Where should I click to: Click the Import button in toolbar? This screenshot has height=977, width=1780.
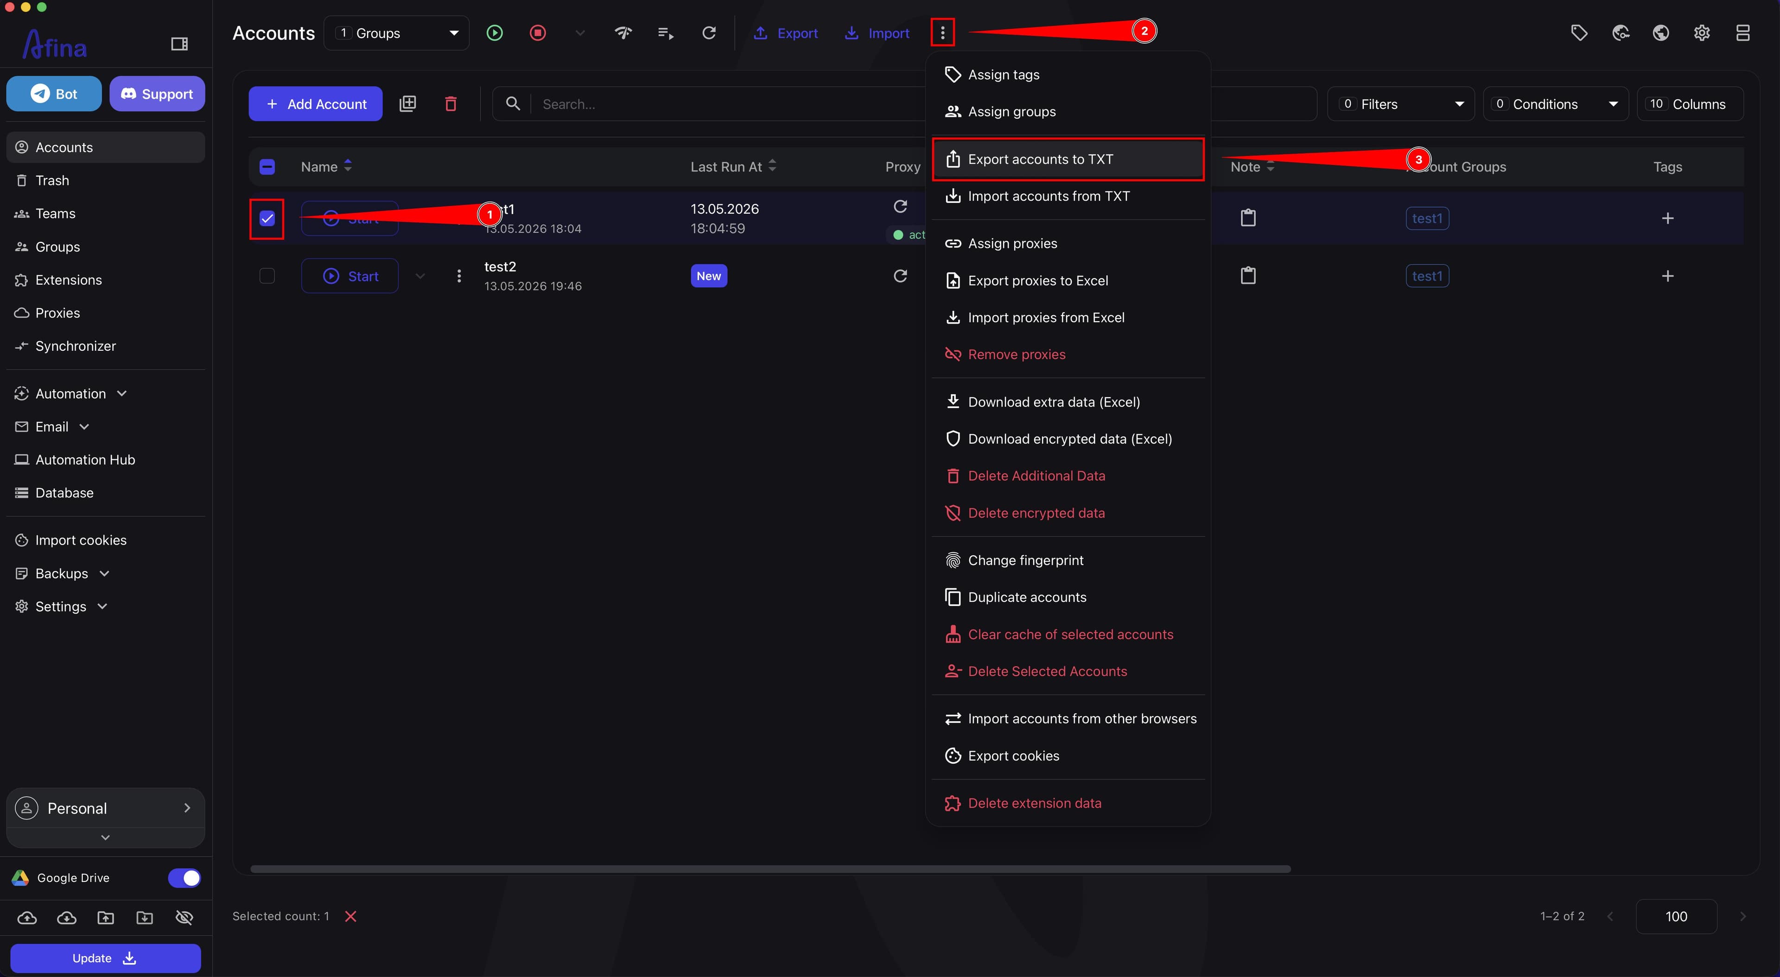[877, 33]
